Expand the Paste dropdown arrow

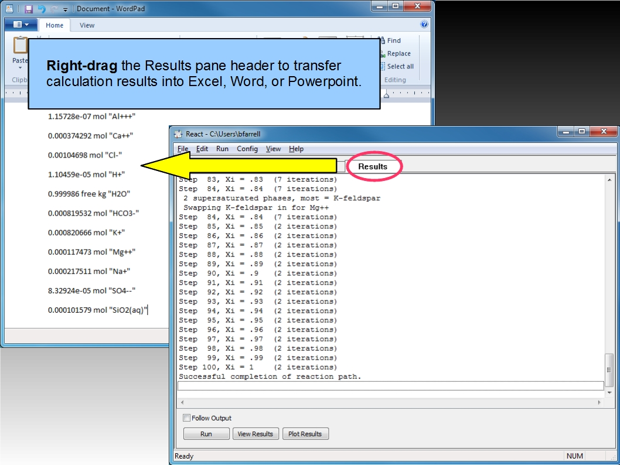tap(20, 67)
